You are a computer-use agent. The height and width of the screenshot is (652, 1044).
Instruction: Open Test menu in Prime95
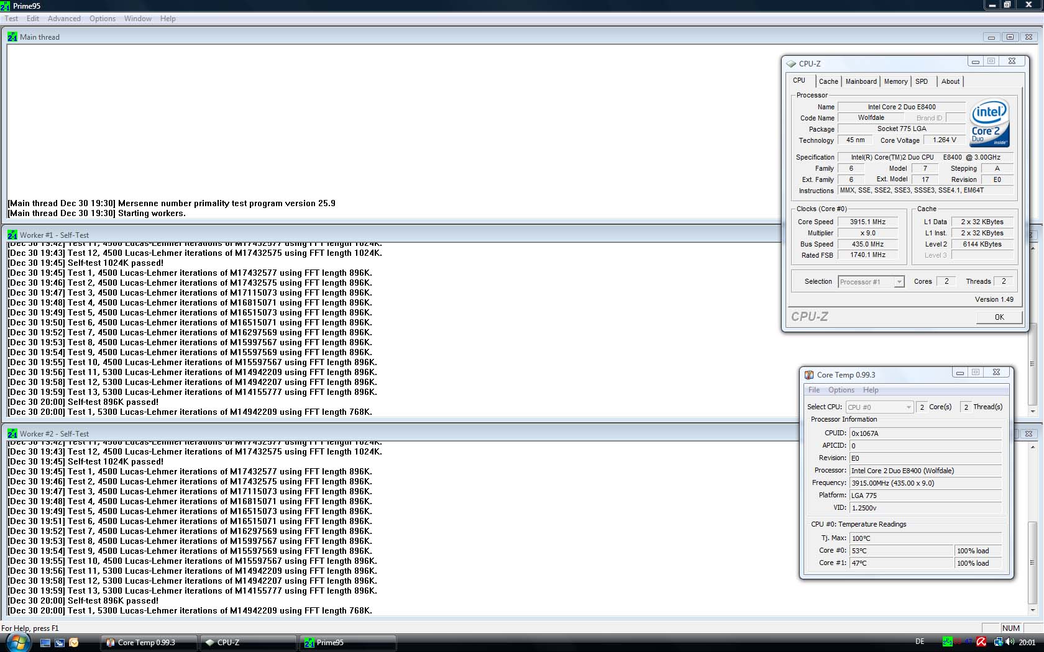click(x=11, y=19)
